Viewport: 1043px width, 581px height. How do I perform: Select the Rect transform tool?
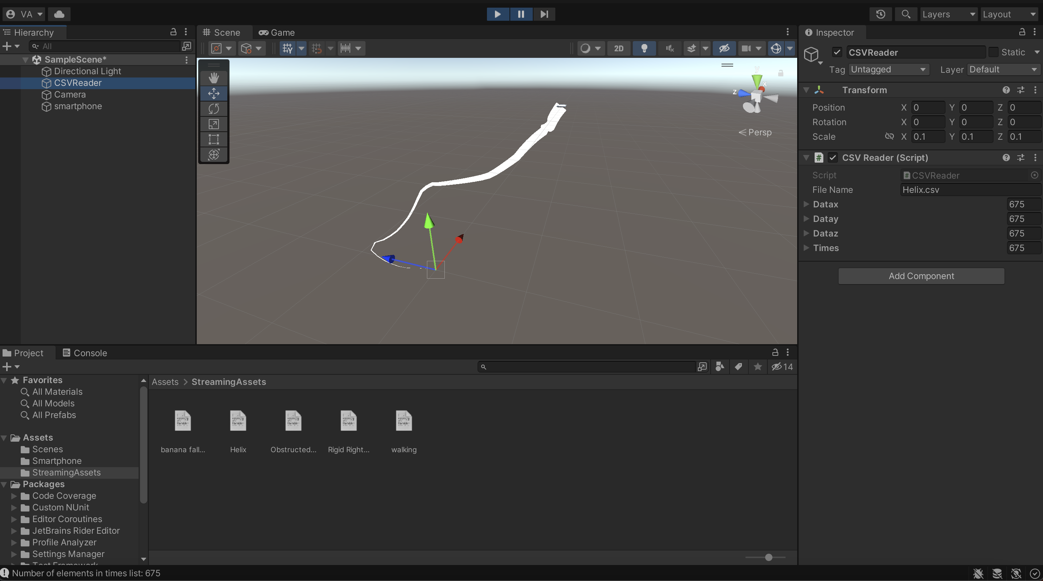[x=213, y=139]
